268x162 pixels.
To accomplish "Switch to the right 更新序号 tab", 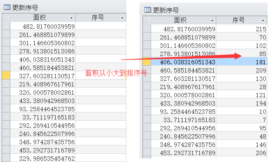I will 162,10.
